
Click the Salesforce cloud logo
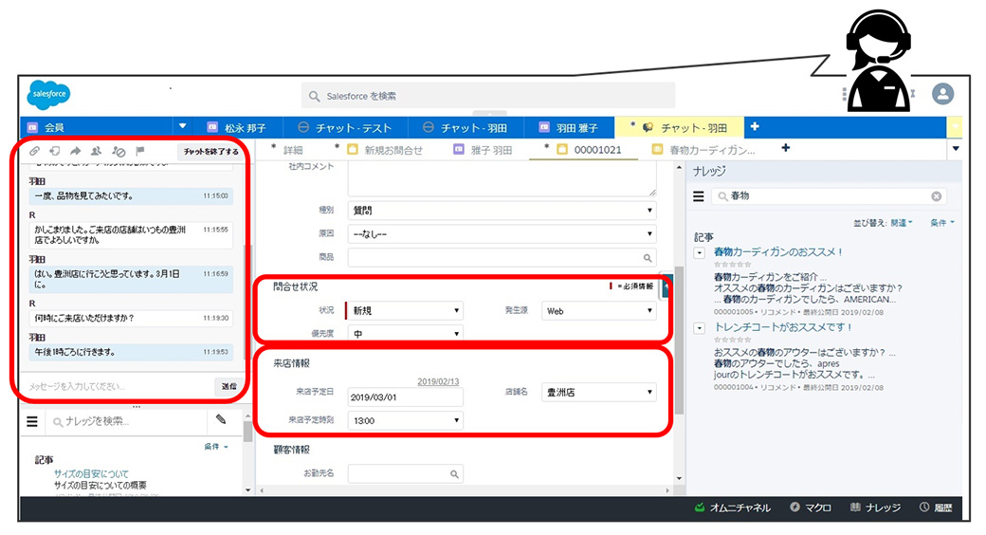coord(48,95)
